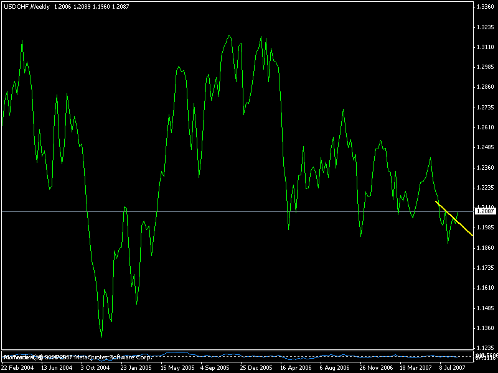Click the blue indicator line in sub-window
This screenshot has width=498, height=373.
coord(249,356)
